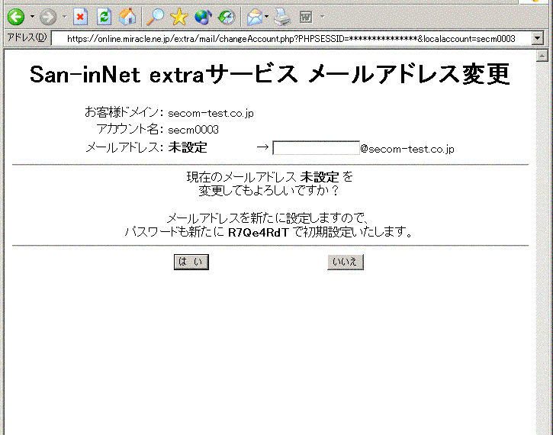
Task: Focus the new mail address input field
Action: [x=316, y=148]
